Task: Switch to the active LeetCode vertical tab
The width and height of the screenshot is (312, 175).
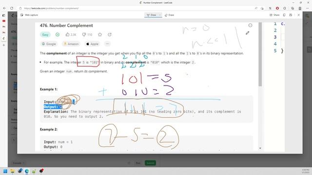Action: (4, 38)
